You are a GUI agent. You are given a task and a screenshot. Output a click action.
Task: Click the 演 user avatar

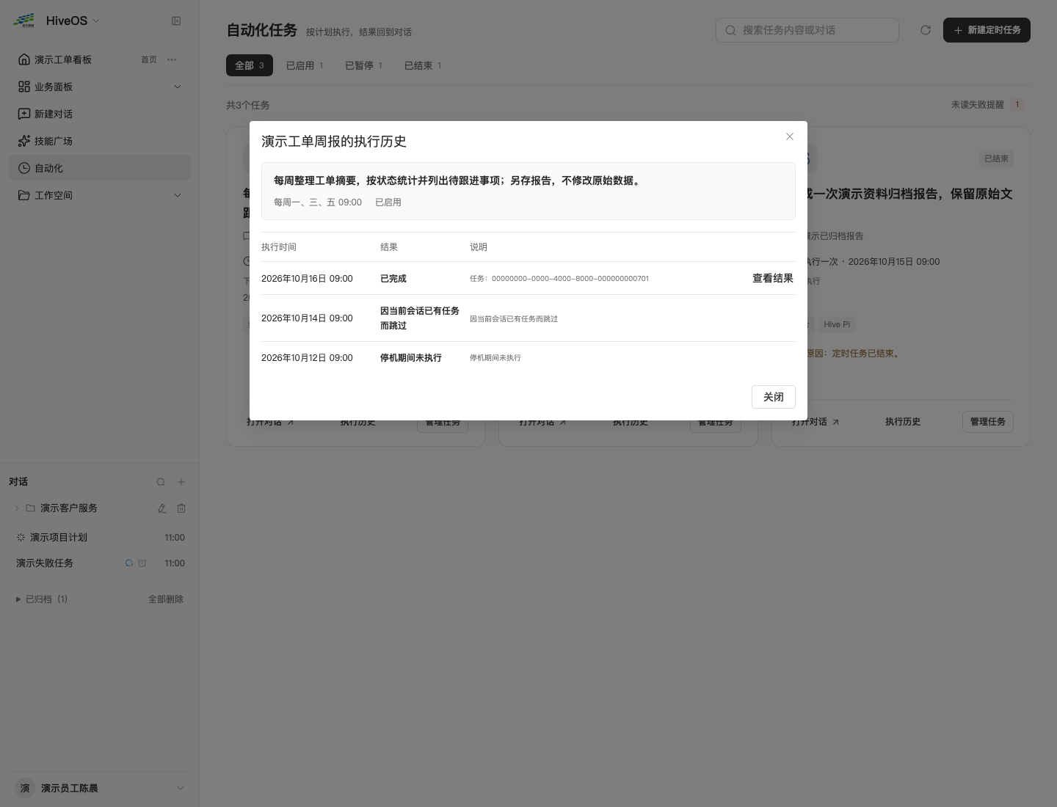(25, 788)
